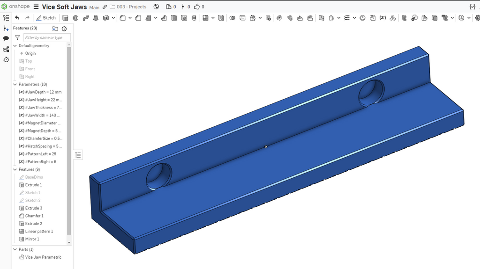The height and width of the screenshot is (269, 480).
Task: Click the Filter by name or type field
Action: (x=47, y=37)
